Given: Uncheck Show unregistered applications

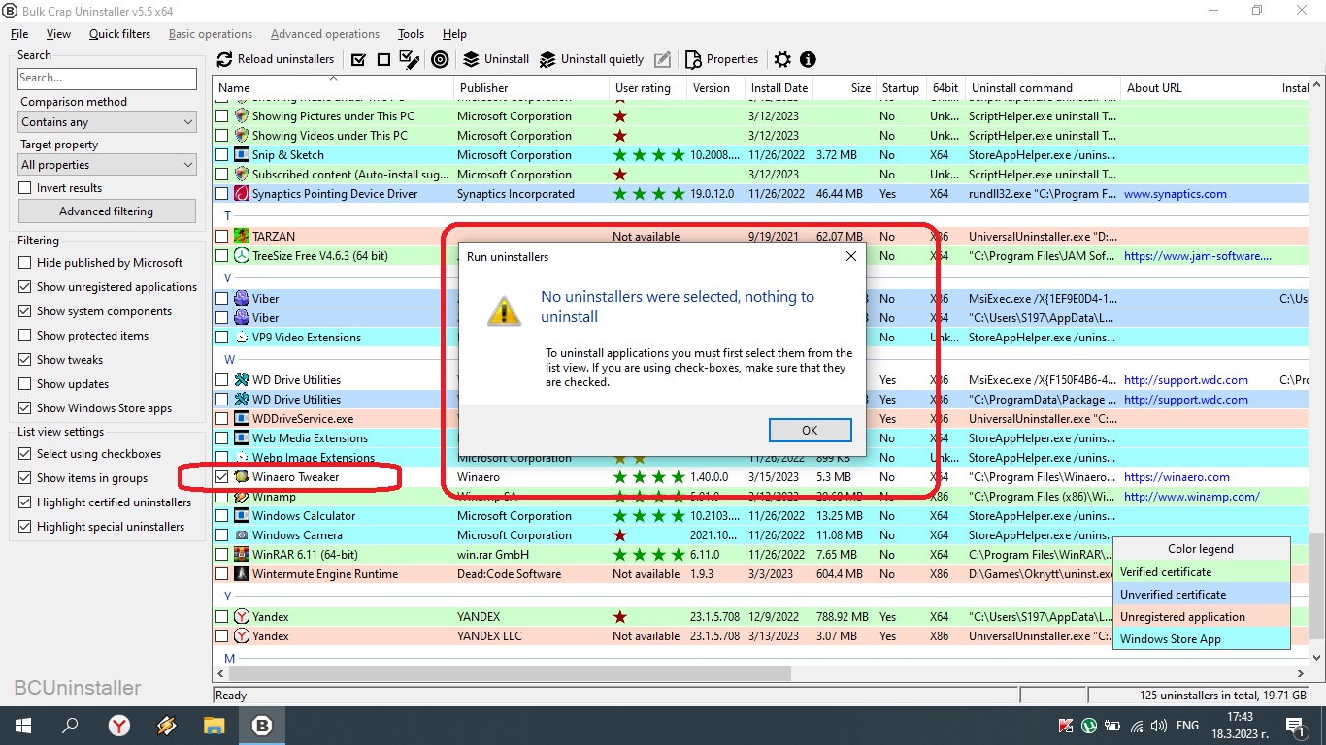Looking at the screenshot, I should (x=25, y=287).
